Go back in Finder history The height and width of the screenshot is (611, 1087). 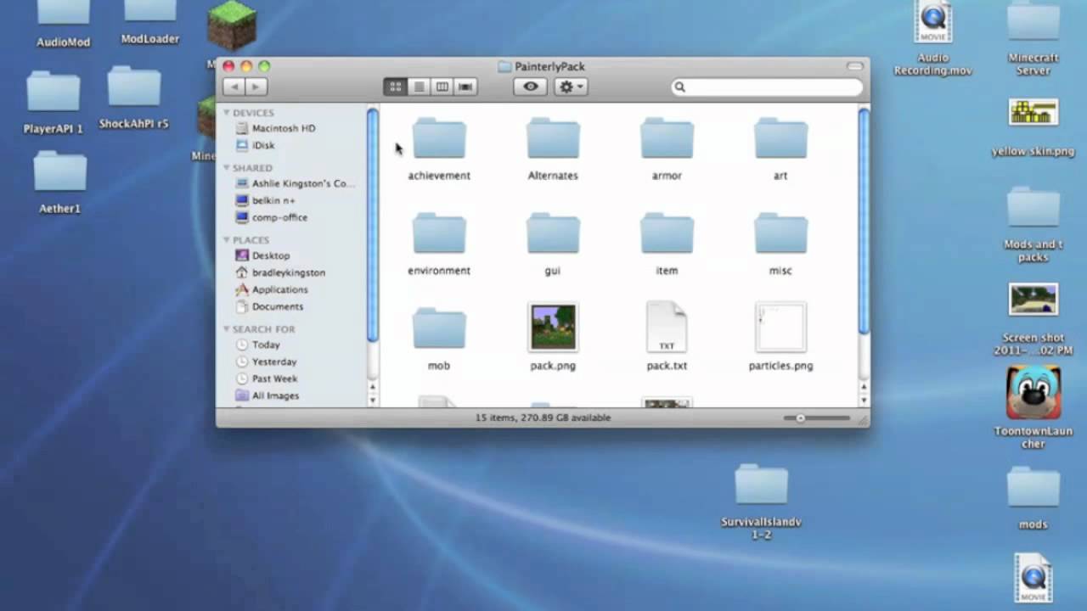click(x=234, y=87)
